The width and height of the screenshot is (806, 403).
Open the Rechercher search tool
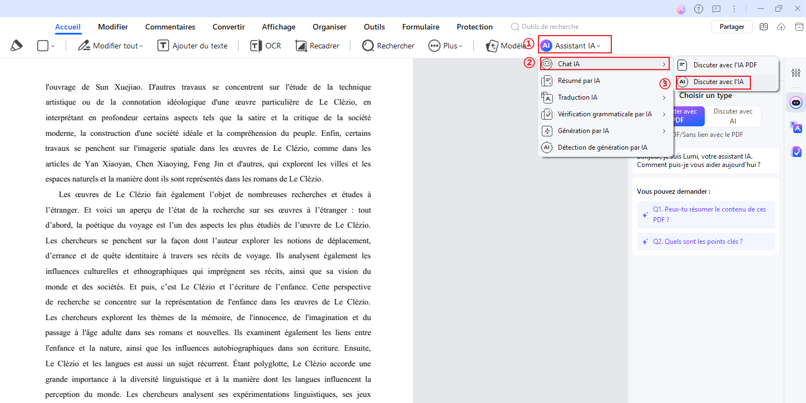(x=388, y=46)
